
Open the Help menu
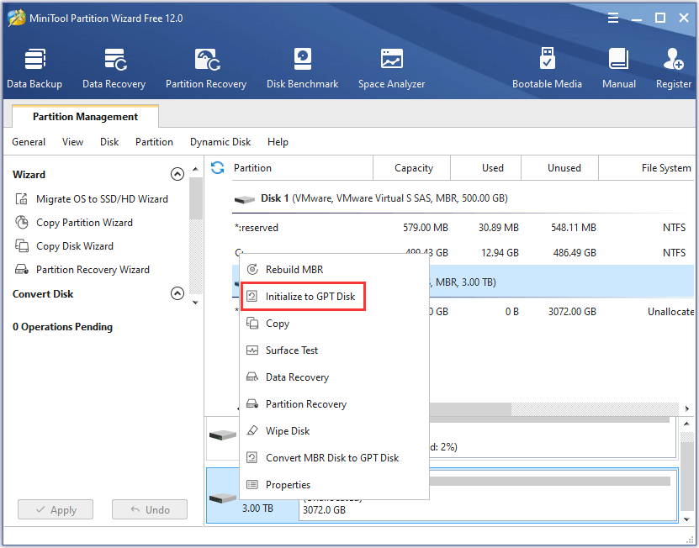pos(278,142)
